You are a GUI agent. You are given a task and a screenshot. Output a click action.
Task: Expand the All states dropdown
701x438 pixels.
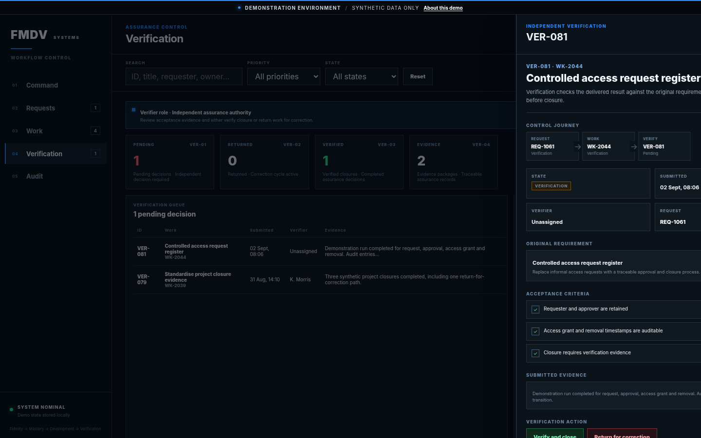point(362,76)
